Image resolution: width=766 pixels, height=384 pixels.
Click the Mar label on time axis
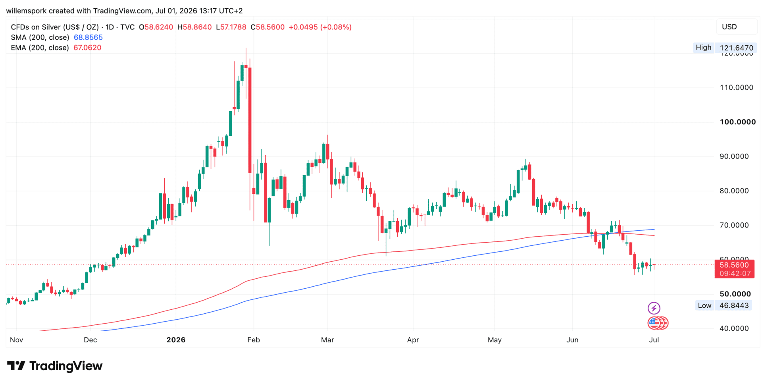(327, 340)
